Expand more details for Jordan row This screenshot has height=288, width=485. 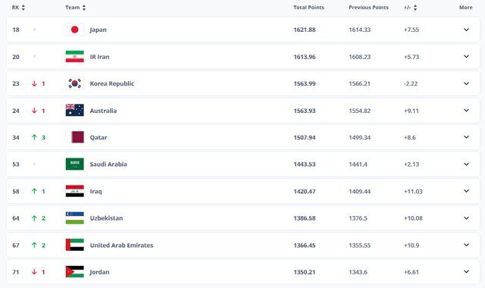[x=466, y=271]
